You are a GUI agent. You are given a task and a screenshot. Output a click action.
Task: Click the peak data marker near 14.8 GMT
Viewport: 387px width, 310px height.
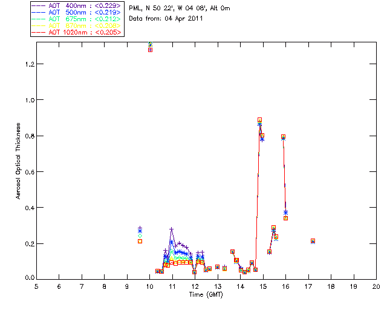point(259,120)
